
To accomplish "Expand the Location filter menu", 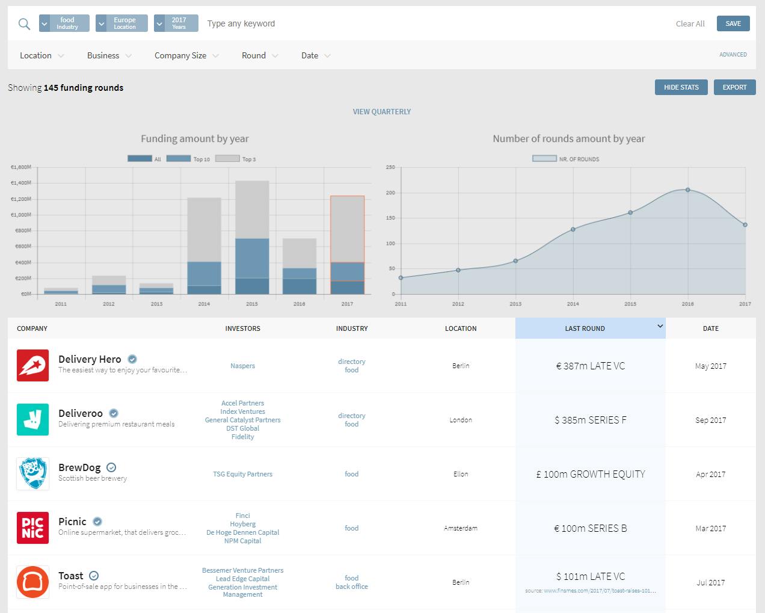I will click(42, 55).
